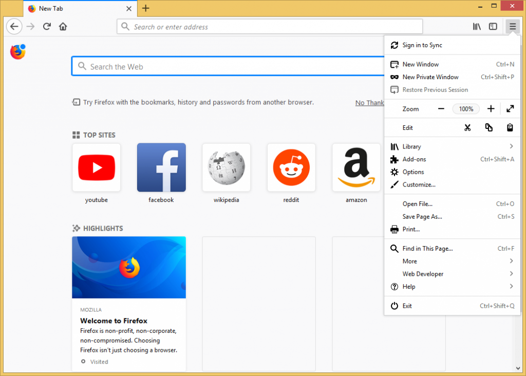Click the Exit power icon
The width and height of the screenshot is (526, 376).
tap(394, 306)
